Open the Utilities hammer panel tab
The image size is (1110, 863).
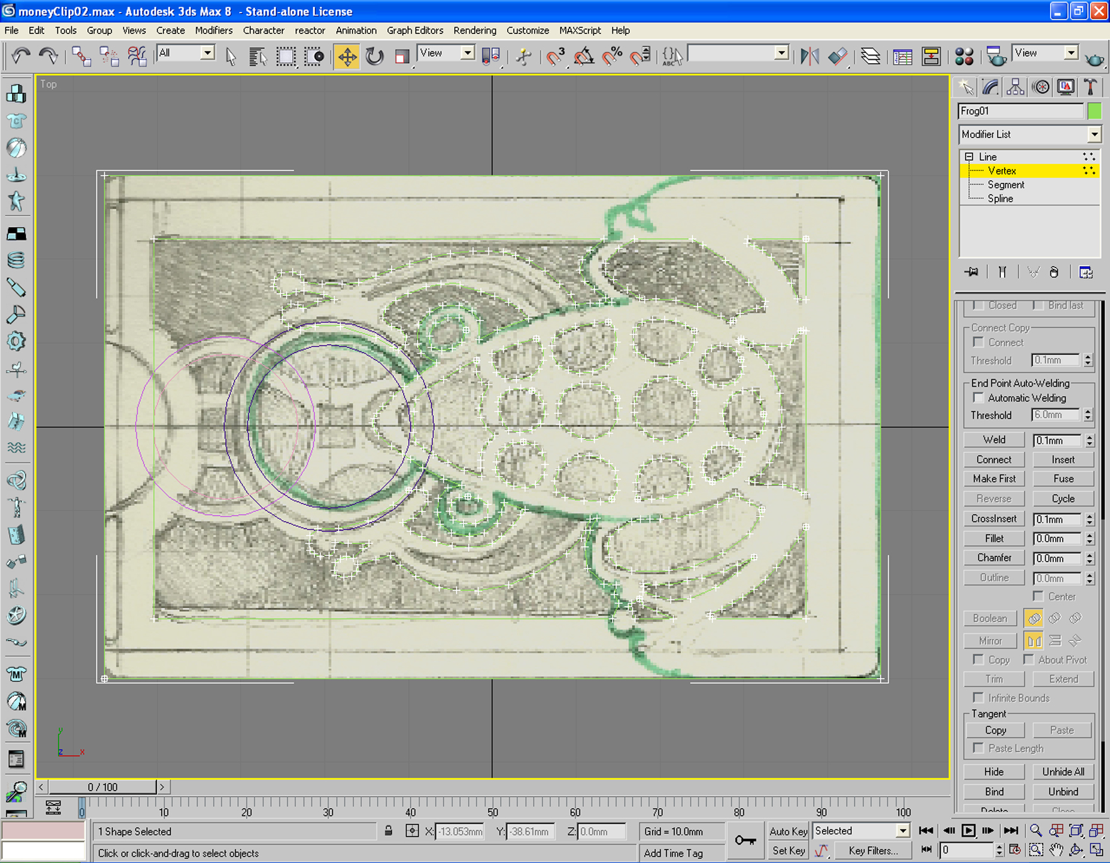[x=1090, y=87]
